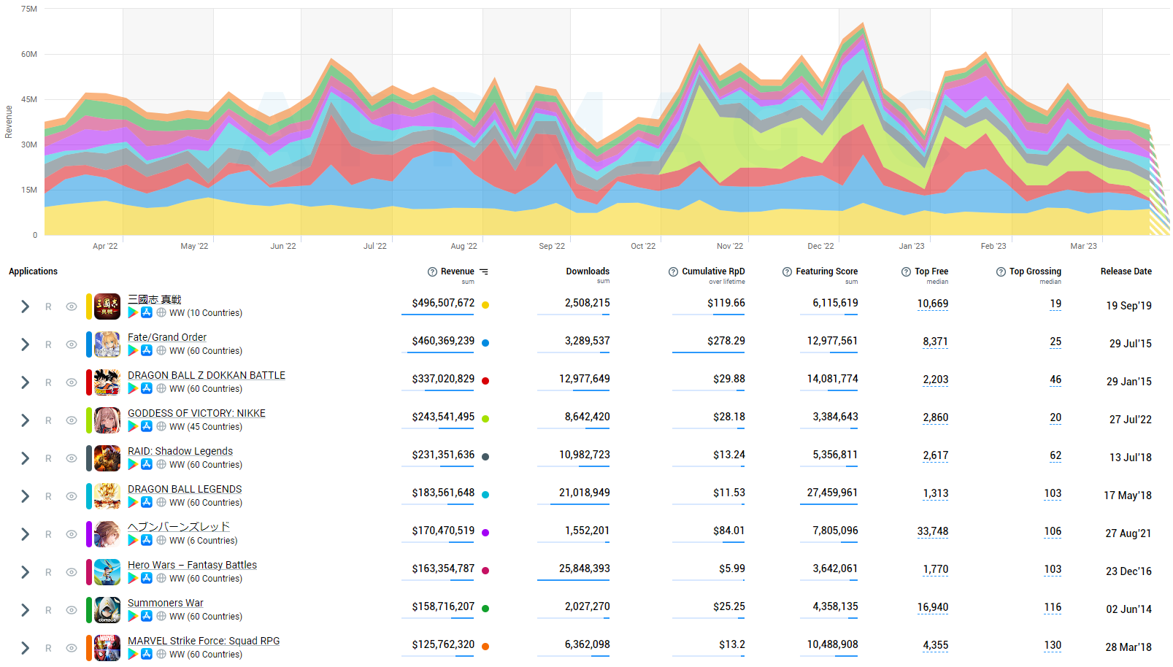Click the DRAGON BALL LEGENDS app thumbnail
1173x667 pixels.
point(107,496)
